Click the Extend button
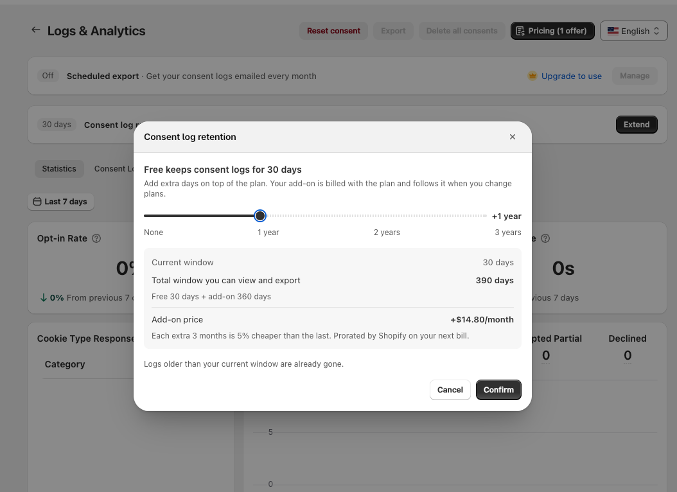The width and height of the screenshot is (677, 492). 637,125
